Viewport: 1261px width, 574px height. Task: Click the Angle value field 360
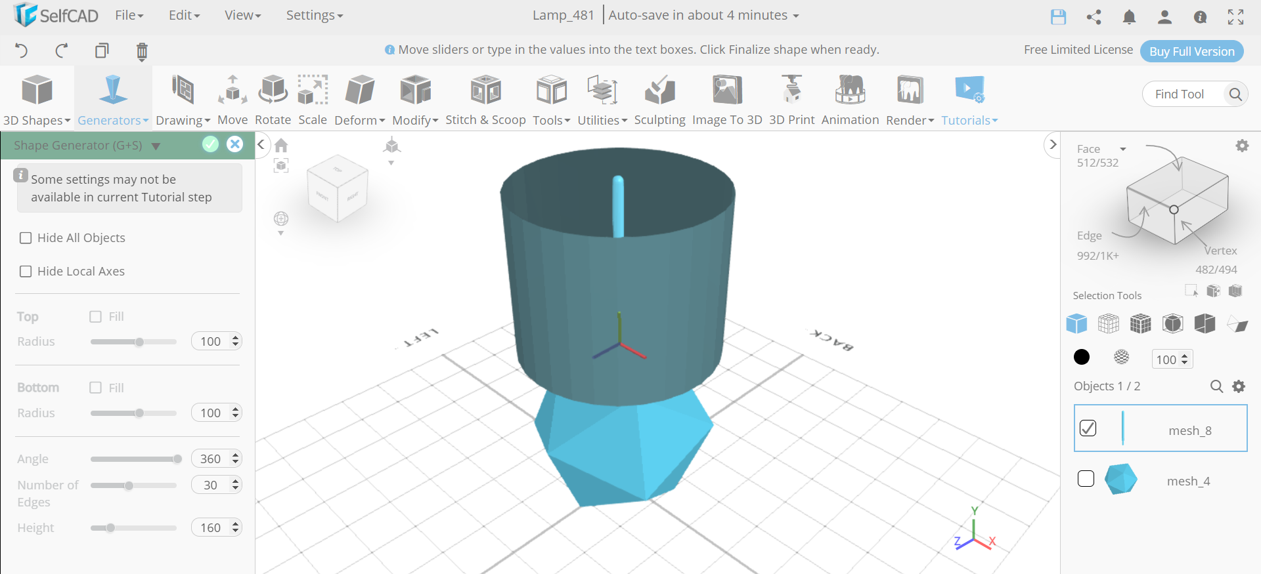pyautogui.click(x=211, y=459)
